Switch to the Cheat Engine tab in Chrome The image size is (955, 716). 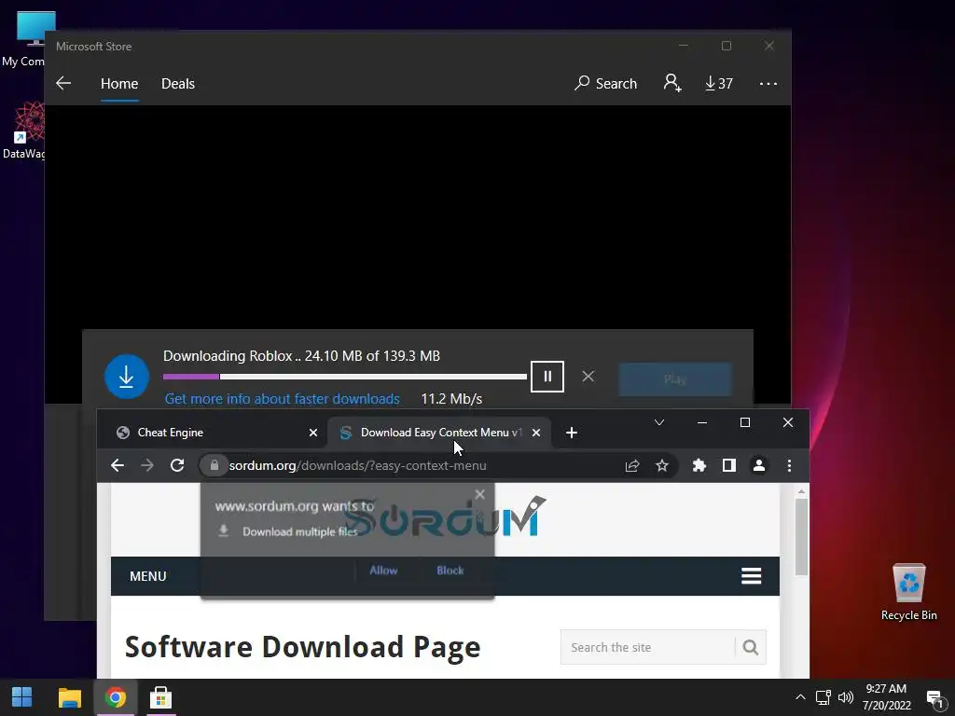(x=214, y=433)
